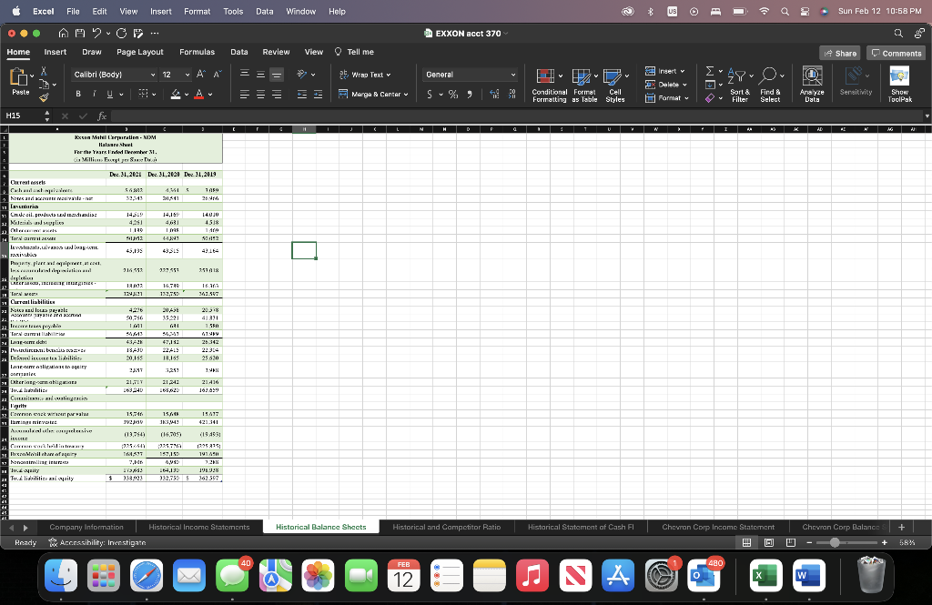Open the General number format dropdown
932x605 pixels.
(470, 75)
